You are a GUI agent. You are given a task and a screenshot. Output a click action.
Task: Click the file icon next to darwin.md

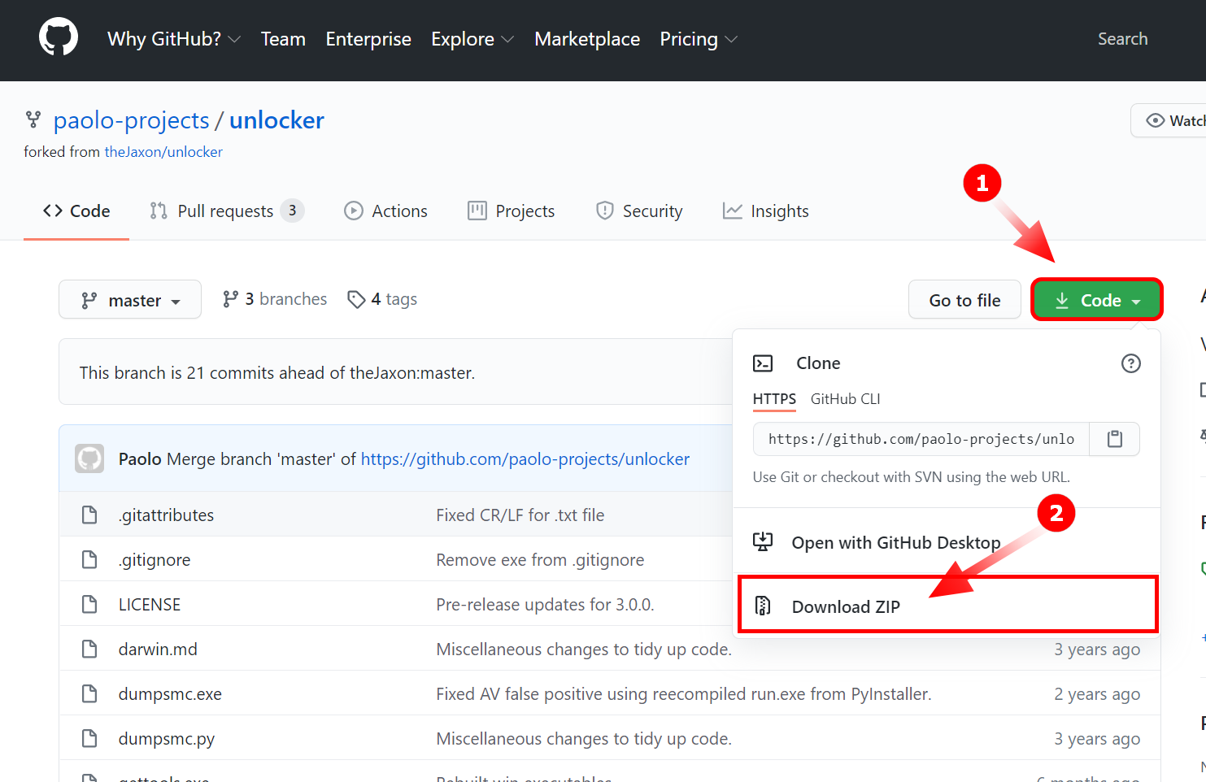point(89,649)
